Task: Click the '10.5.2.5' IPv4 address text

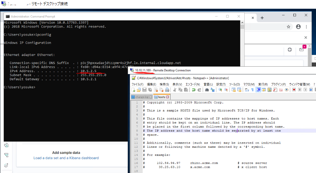Action: pyautogui.click(x=88, y=71)
